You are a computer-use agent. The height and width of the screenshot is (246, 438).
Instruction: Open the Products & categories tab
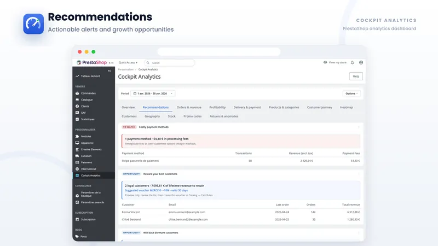pos(284,107)
